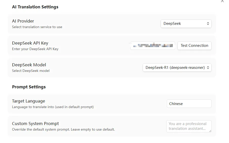
Task: Click "Enter your DeepSeek API Key" hint text
Action: pyautogui.click(x=35, y=49)
